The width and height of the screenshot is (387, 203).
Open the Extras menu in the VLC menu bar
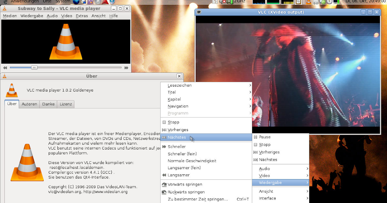click(82, 16)
